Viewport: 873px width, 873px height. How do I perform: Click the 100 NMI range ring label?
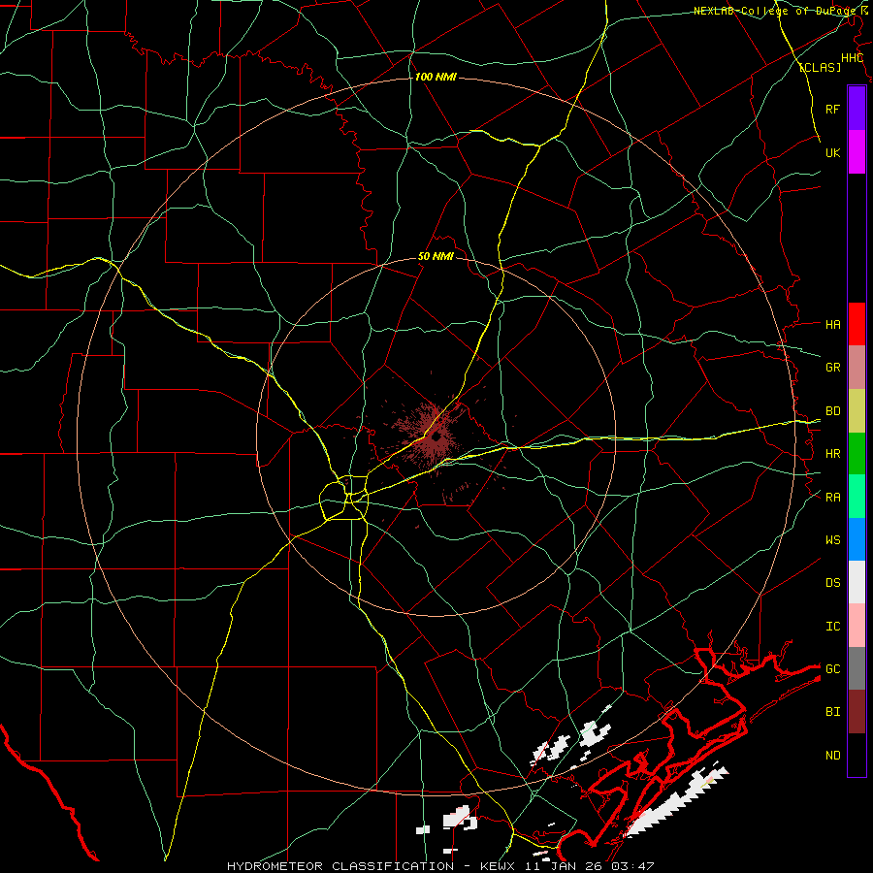coord(436,77)
